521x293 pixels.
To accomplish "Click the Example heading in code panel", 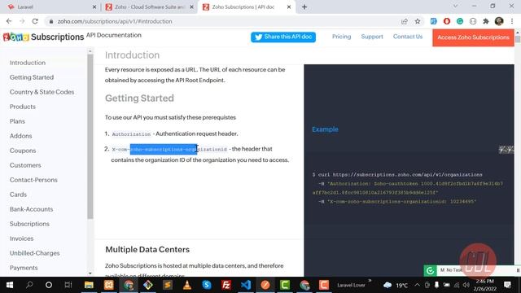I will [x=325, y=129].
